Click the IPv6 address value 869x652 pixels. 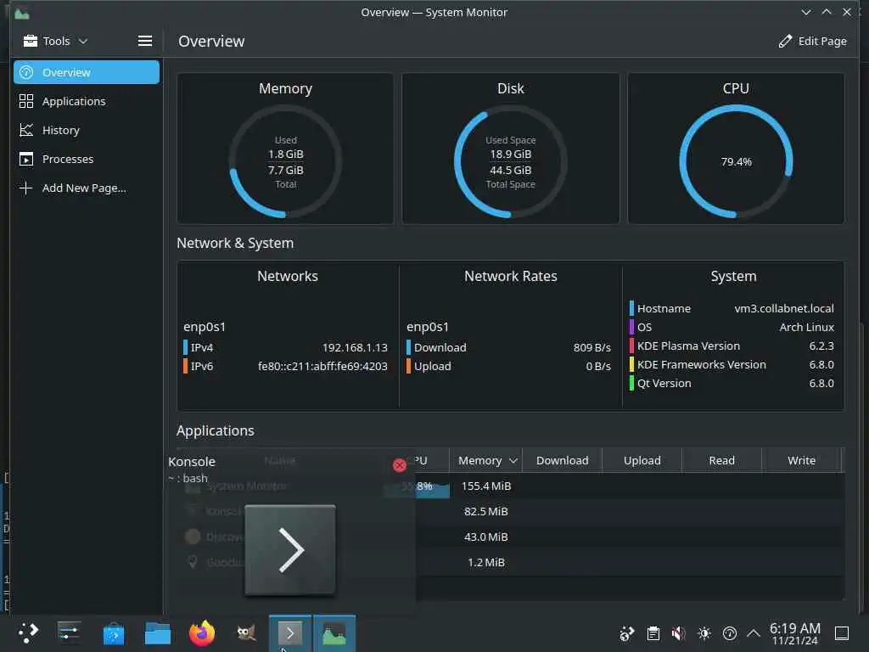322,367
